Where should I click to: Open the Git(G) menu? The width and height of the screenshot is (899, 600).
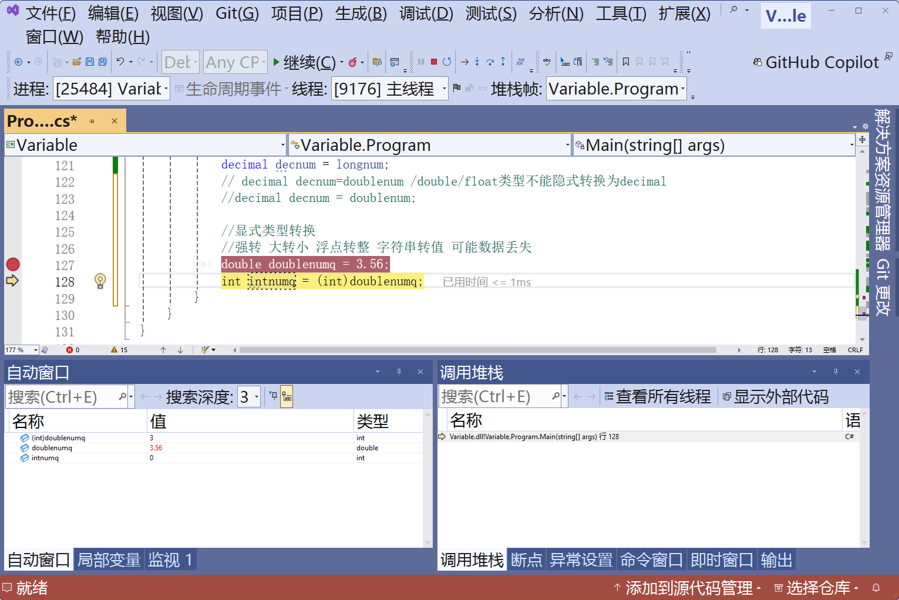tap(237, 14)
